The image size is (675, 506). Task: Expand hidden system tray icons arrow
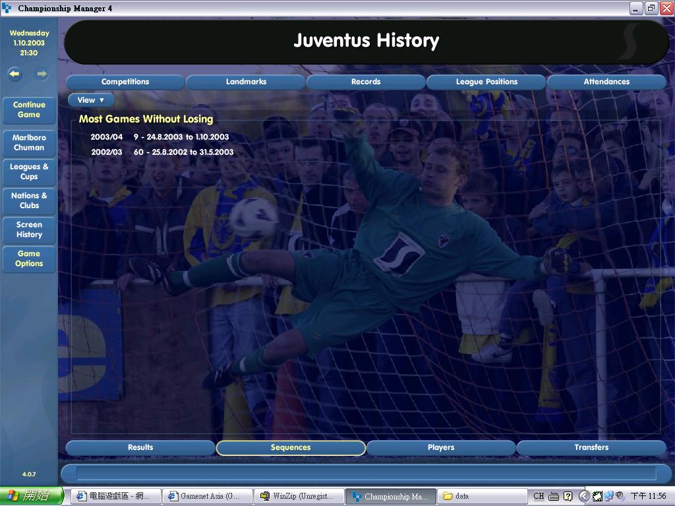point(584,496)
